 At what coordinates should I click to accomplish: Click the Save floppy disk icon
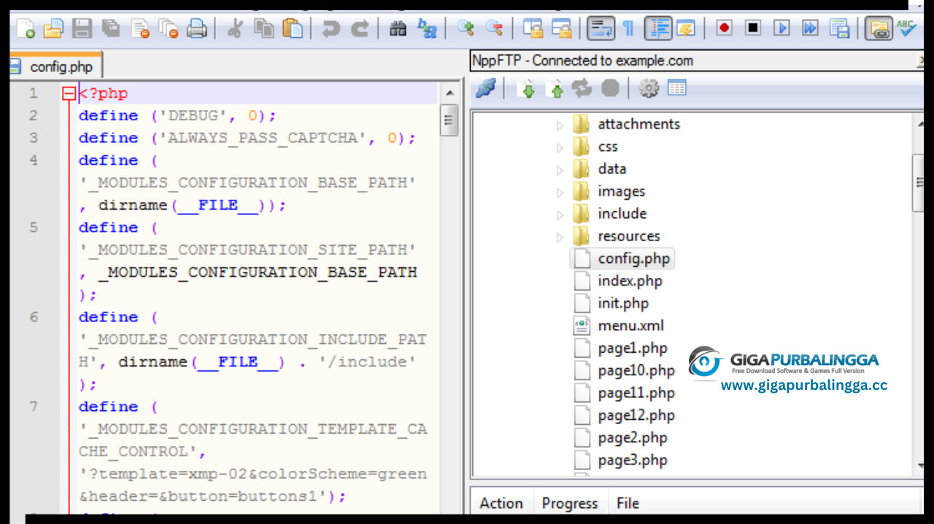click(x=82, y=28)
